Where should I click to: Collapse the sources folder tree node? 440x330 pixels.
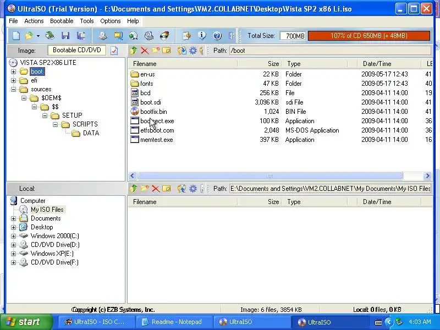(13, 89)
